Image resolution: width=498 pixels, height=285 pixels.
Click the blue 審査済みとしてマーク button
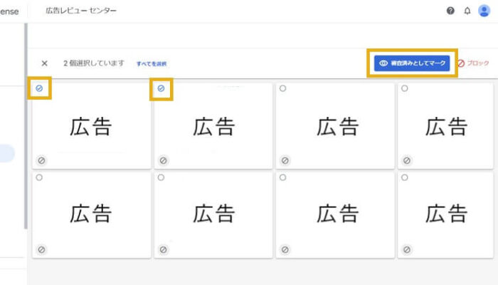click(x=412, y=63)
